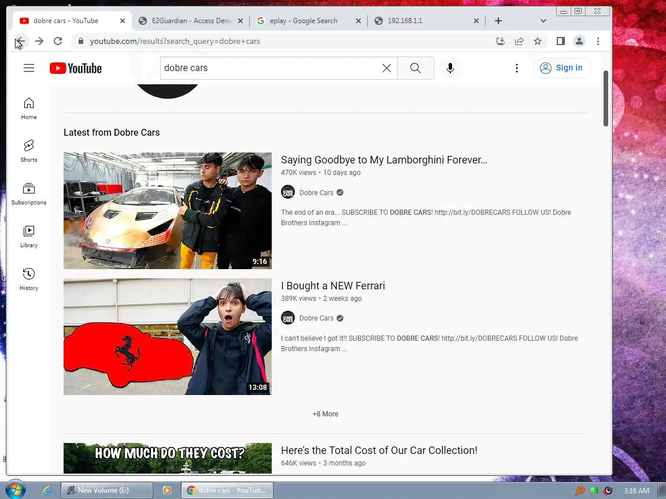Viewport: 666px width, 499px height.
Task: Open the YouTube hamburger guide menu
Action: 29,68
